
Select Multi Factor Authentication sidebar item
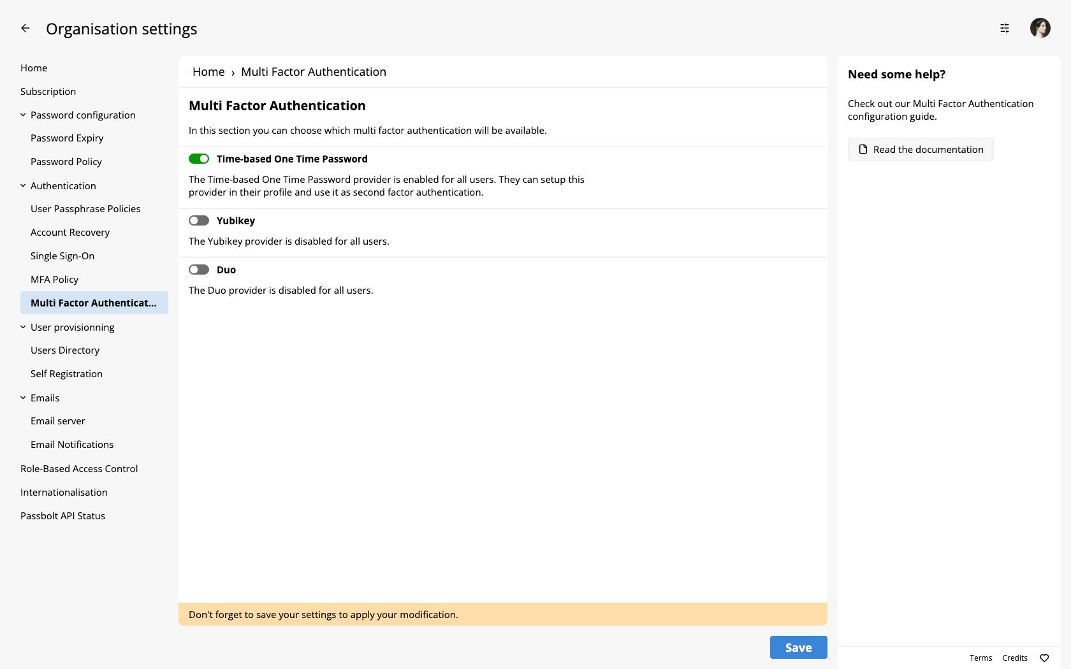[x=94, y=303]
